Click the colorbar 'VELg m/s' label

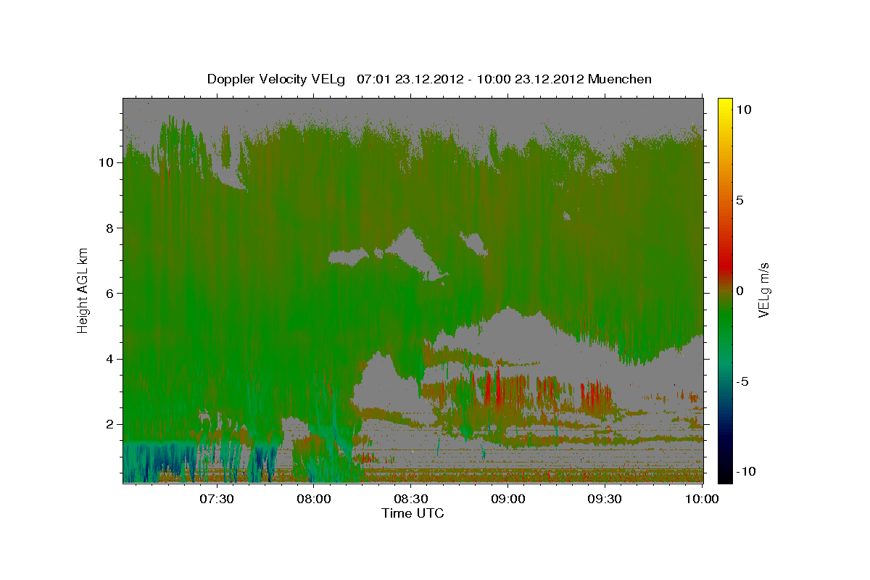tap(764, 290)
